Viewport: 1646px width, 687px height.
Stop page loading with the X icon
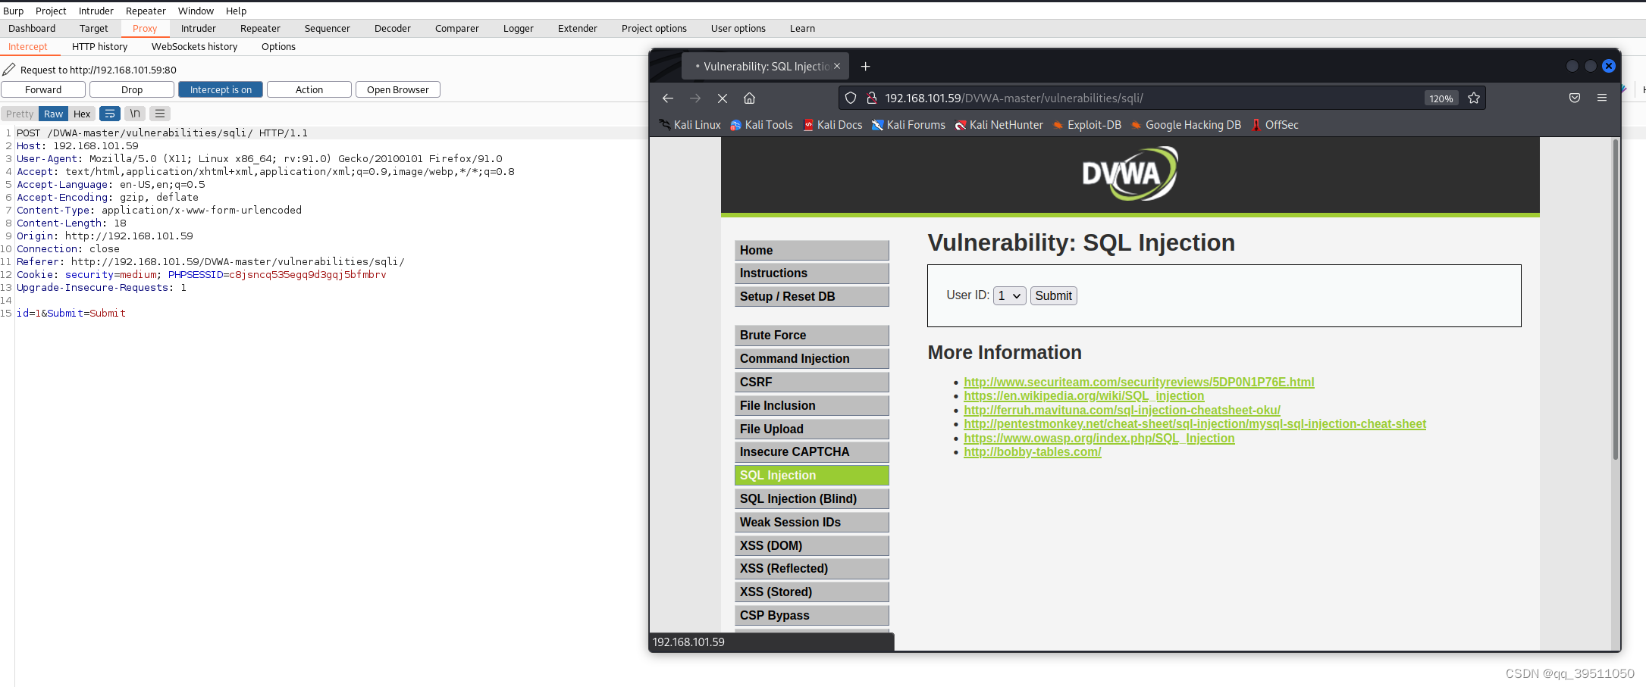pos(722,98)
